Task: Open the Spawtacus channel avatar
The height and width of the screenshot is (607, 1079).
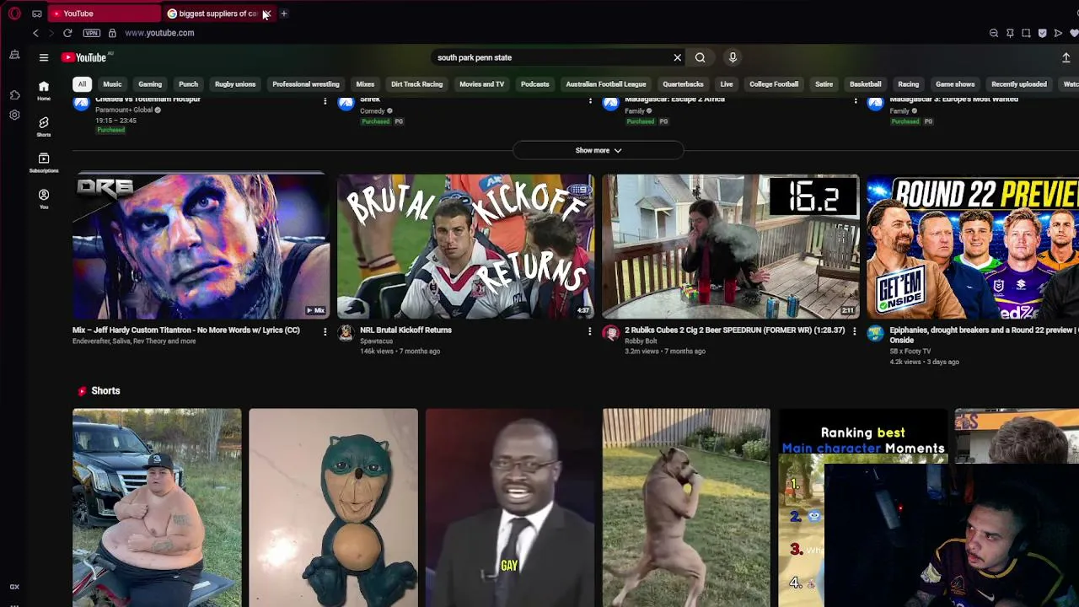Action: click(x=346, y=334)
